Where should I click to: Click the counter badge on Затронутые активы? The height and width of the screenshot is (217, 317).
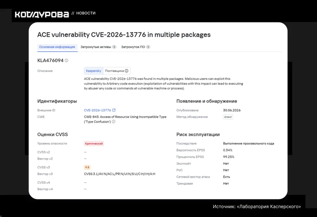click(x=114, y=47)
